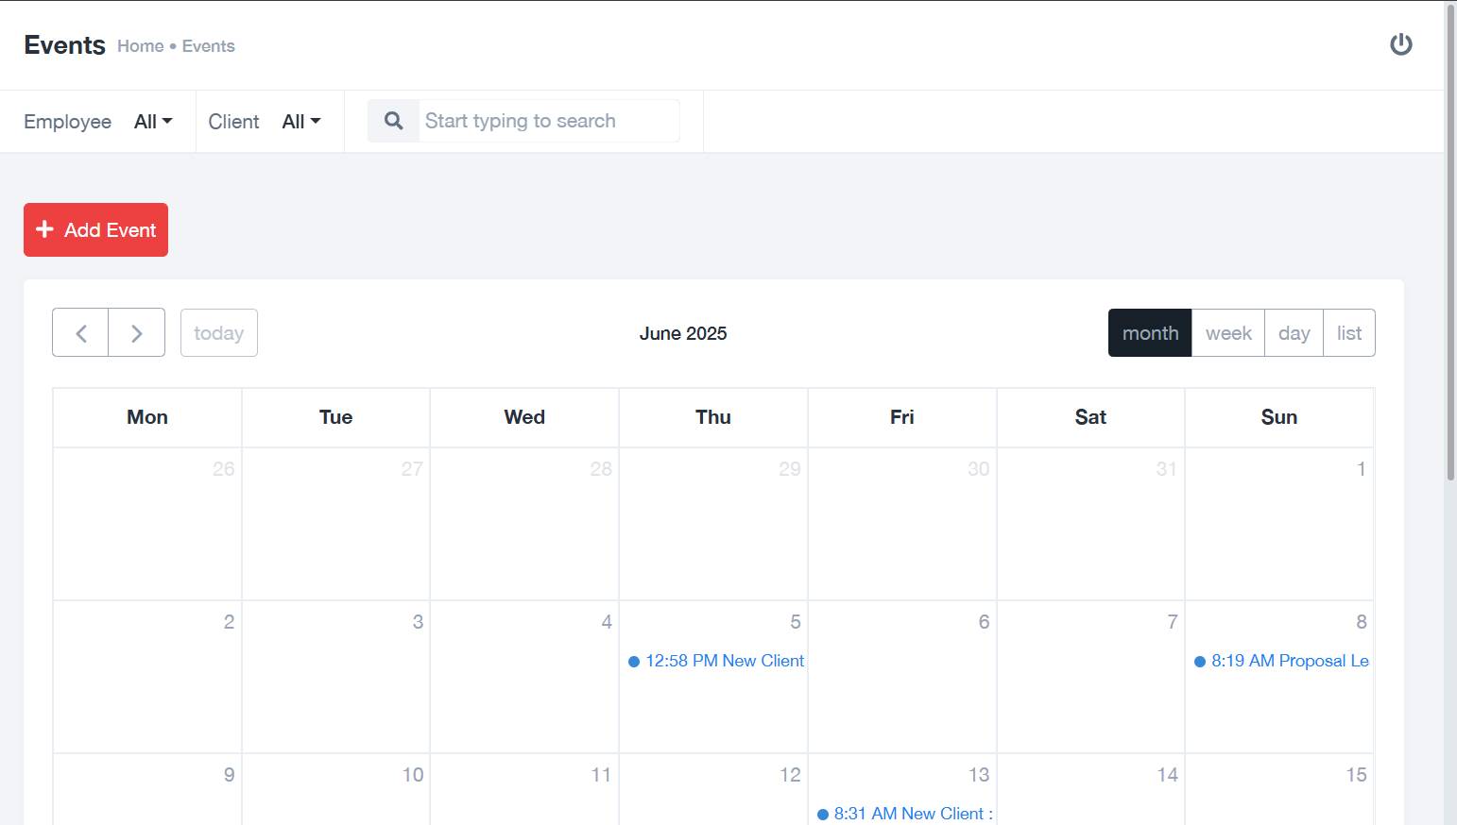Switch to week view
Viewport: 1457px width, 825px height.
[x=1228, y=332]
